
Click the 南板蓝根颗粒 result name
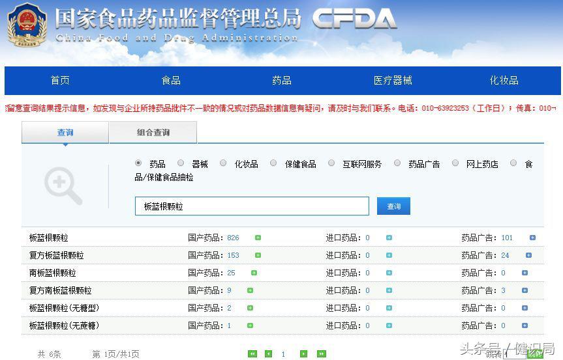tap(52, 273)
